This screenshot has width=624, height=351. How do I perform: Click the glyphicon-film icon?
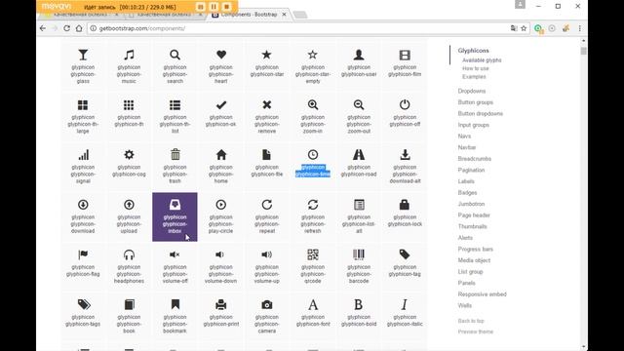point(405,55)
